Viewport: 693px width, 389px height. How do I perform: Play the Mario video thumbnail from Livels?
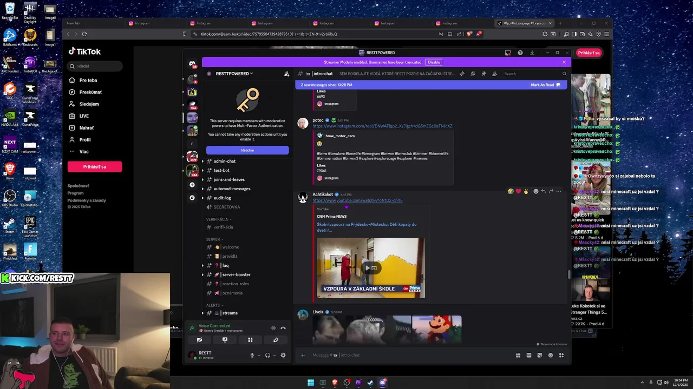[x=436, y=330]
